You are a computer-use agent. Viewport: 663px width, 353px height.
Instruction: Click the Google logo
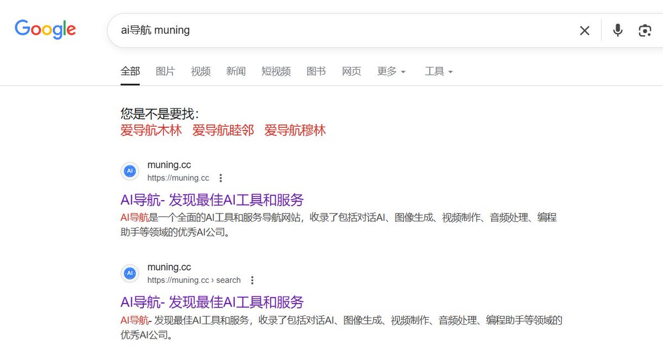[x=45, y=29]
